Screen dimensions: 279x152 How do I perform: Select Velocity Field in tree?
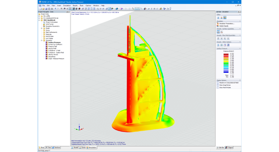pyautogui.click(x=52, y=48)
